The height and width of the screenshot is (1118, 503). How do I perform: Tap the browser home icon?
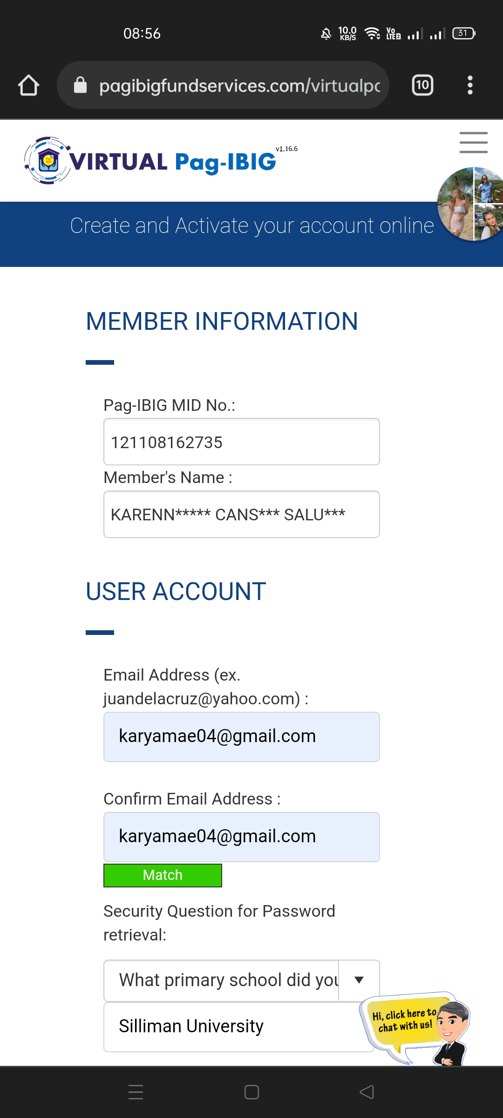click(x=28, y=86)
